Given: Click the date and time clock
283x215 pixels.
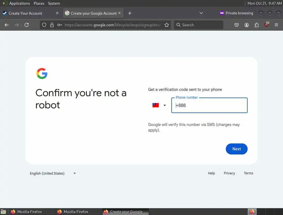Looking at the screenshot, I should (x=264, y=3).
